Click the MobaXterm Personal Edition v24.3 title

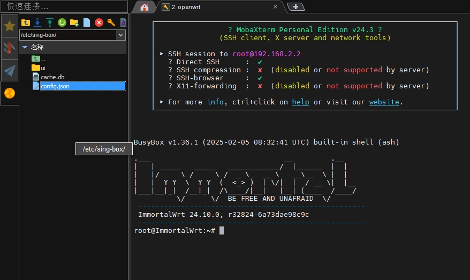[x=305, y=29]
